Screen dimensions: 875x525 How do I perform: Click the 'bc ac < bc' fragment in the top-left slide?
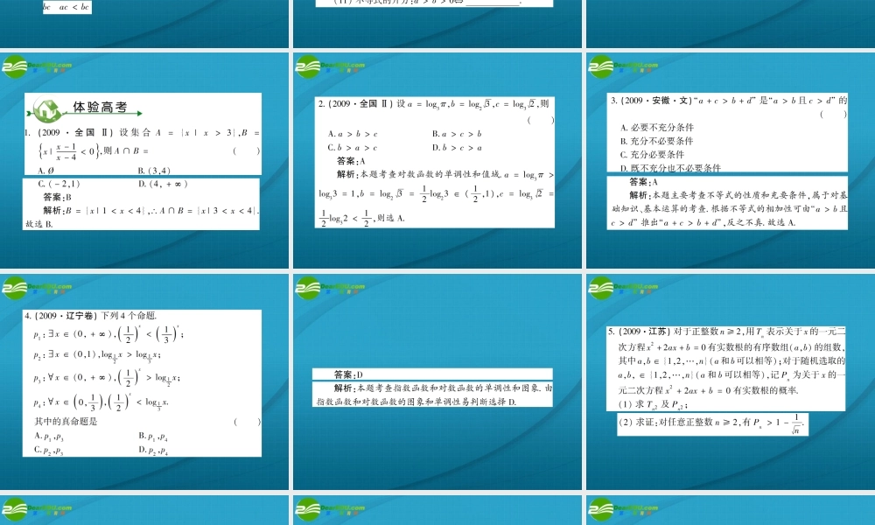click(66, 7)
